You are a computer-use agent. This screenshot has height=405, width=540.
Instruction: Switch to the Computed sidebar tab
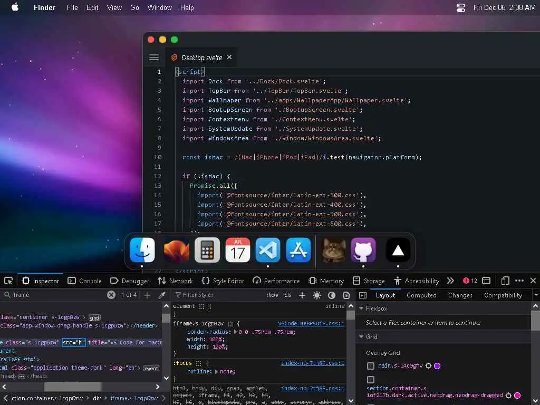point(421,295)
